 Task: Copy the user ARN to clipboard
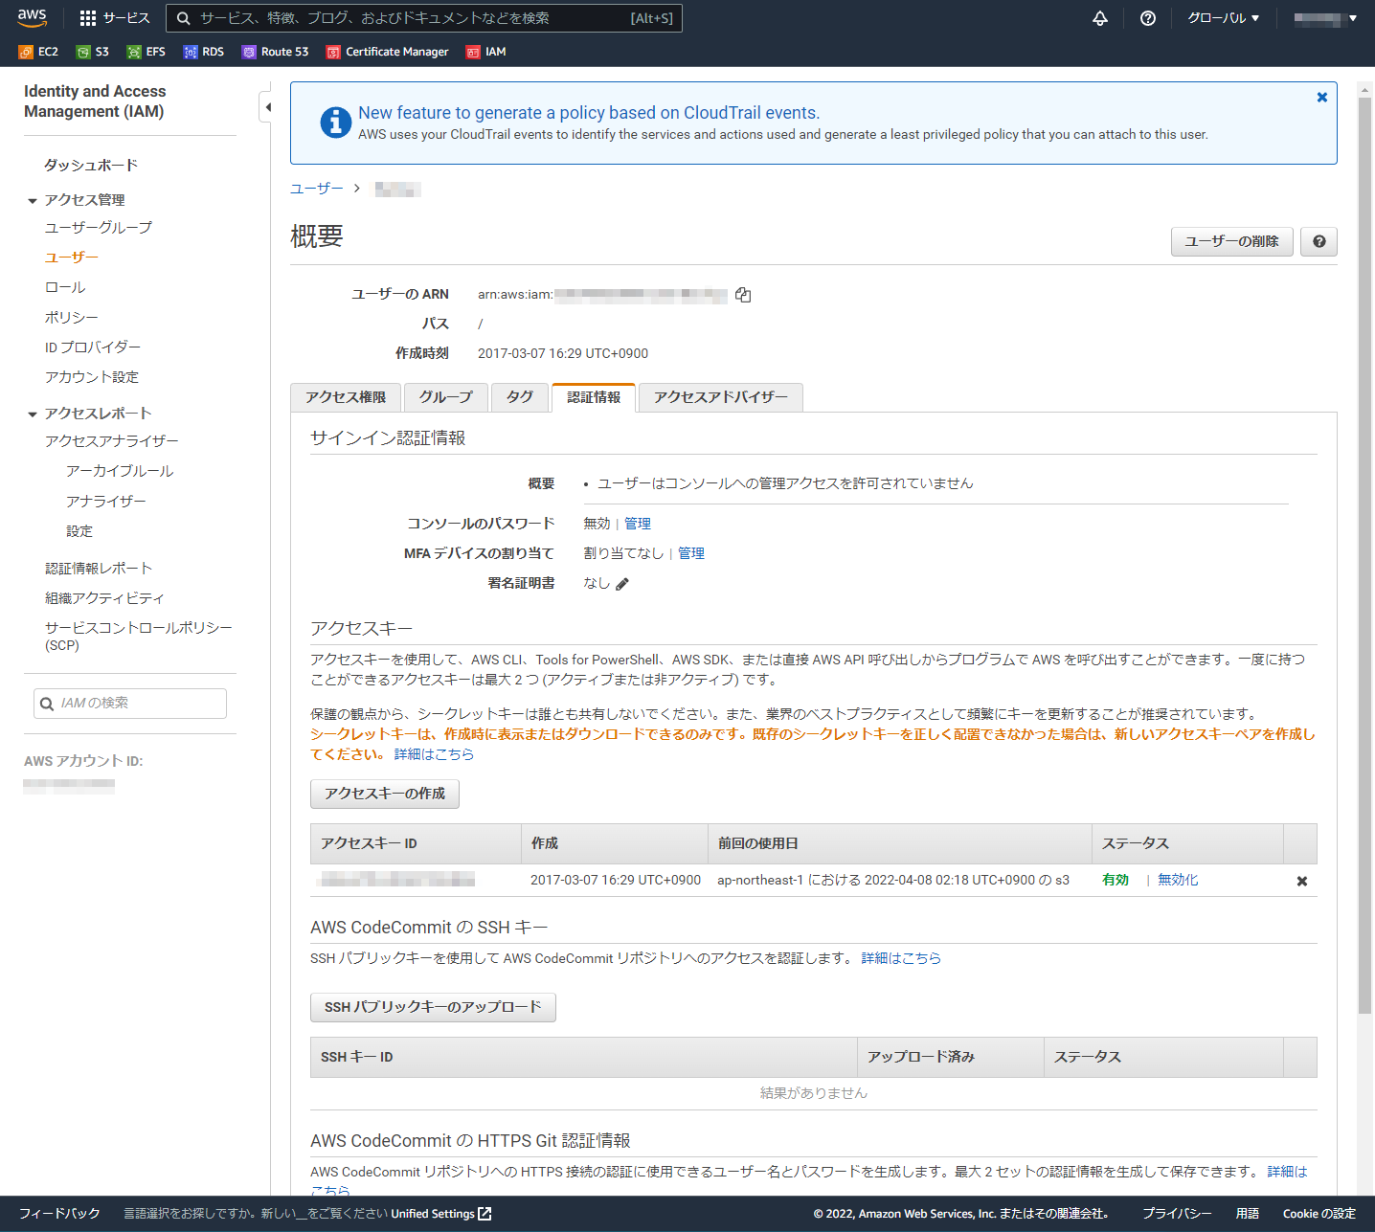[743, 295]
